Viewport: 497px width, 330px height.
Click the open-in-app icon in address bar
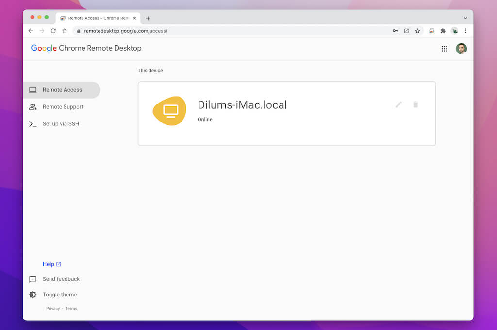coord(406,31)
